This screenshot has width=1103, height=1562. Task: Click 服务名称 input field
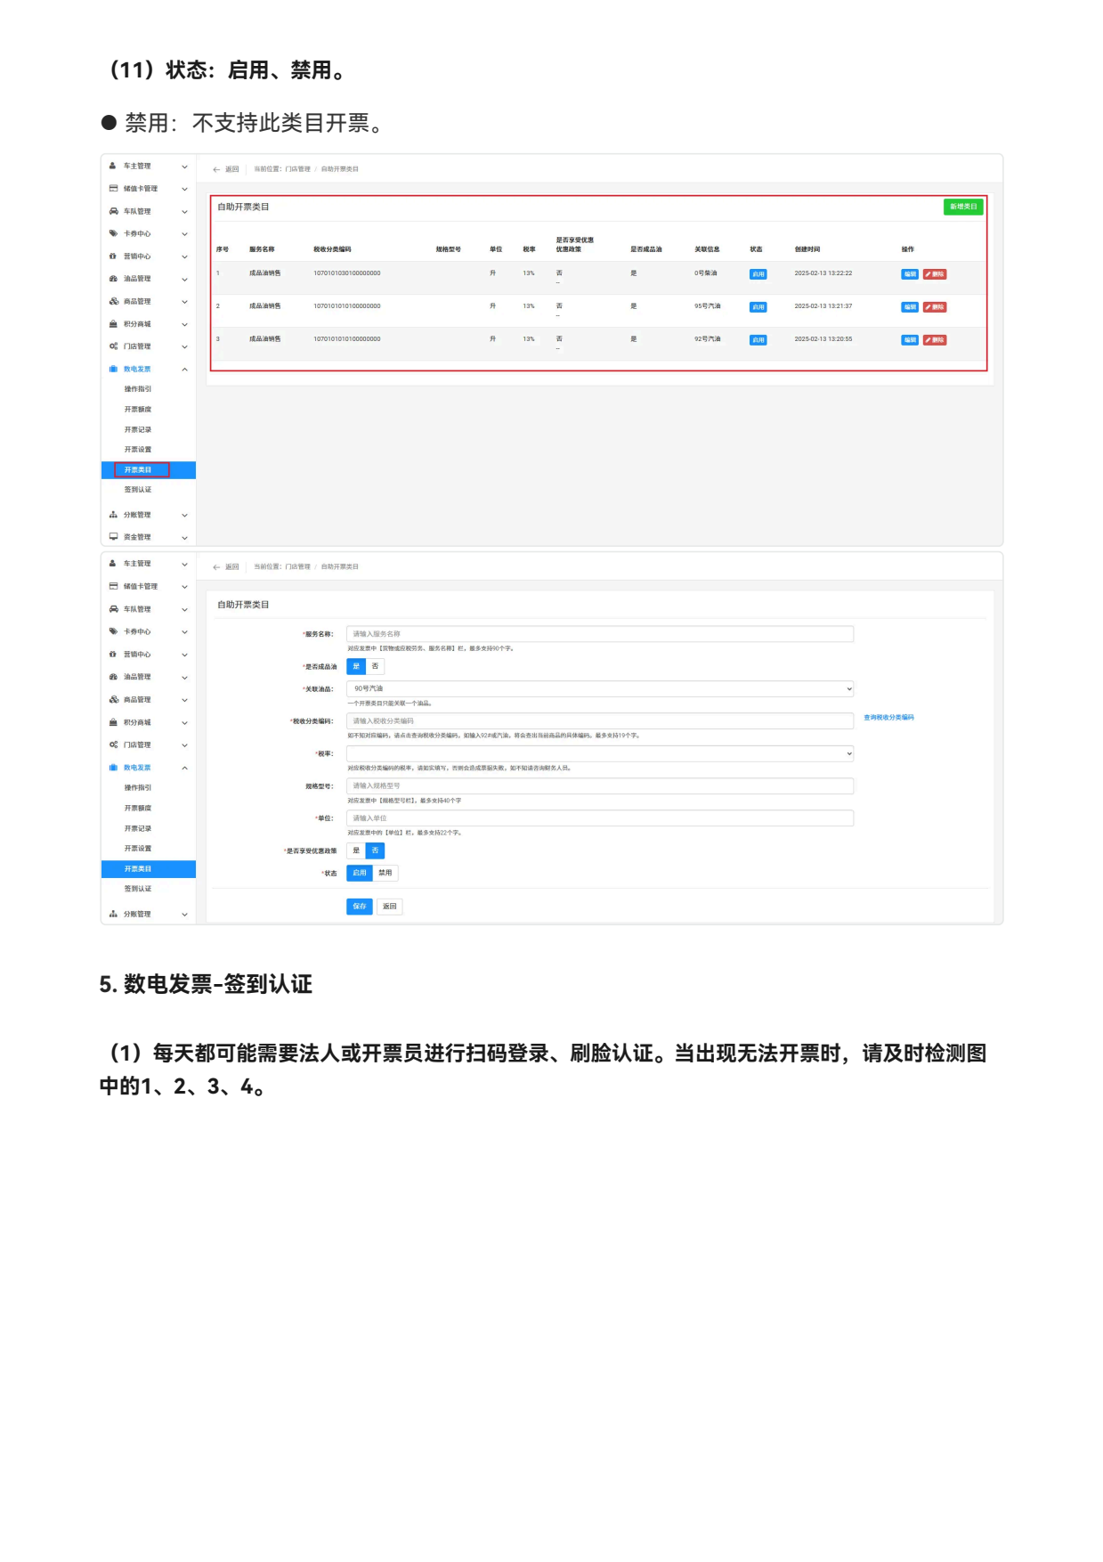(600, 634)
